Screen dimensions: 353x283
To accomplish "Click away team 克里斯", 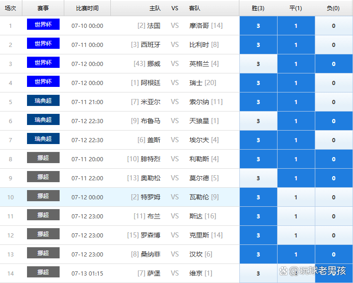I will 199,235.
